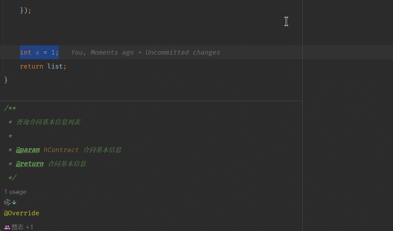Click the "return" keyword
Image resolution: width=393 pixels, height=231 pixels.
pos(31,66)
